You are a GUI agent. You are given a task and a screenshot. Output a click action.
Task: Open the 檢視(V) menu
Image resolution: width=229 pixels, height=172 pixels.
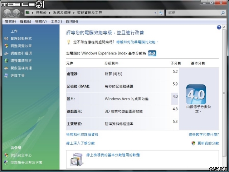(x=41, y=21)
